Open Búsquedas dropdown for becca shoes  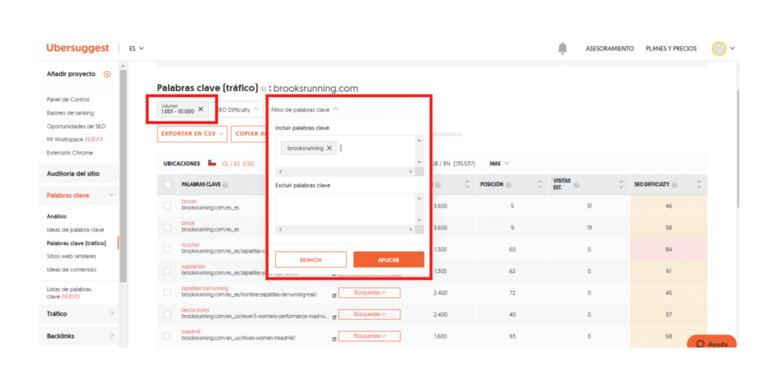click(369, 314)
